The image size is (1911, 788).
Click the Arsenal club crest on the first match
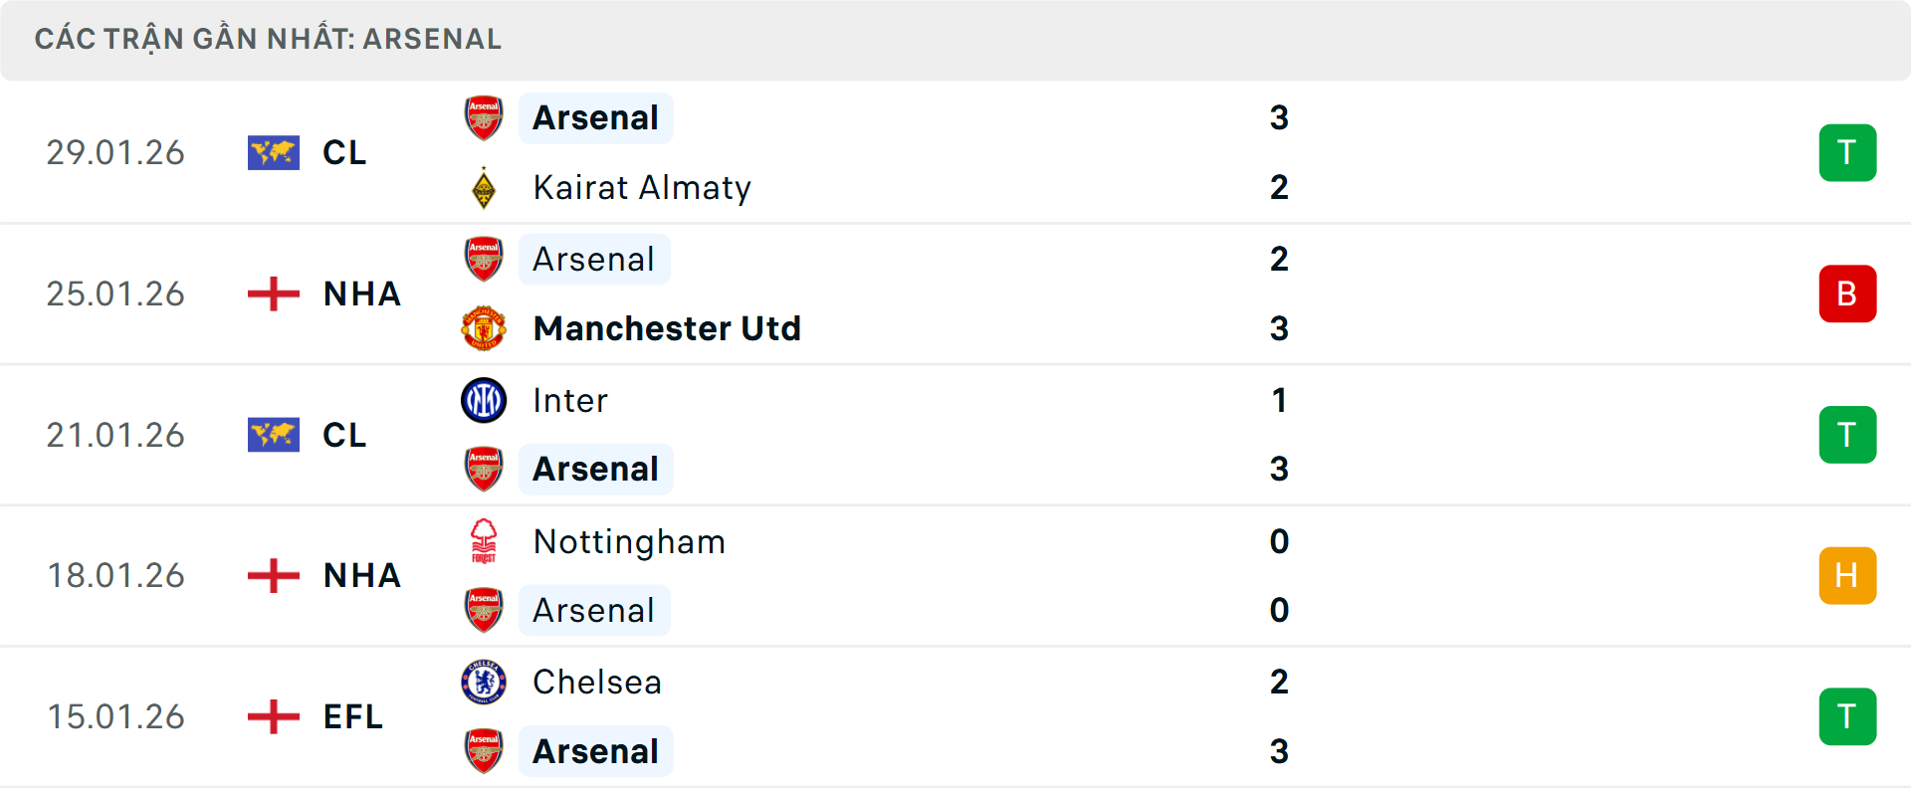point(484,116)
